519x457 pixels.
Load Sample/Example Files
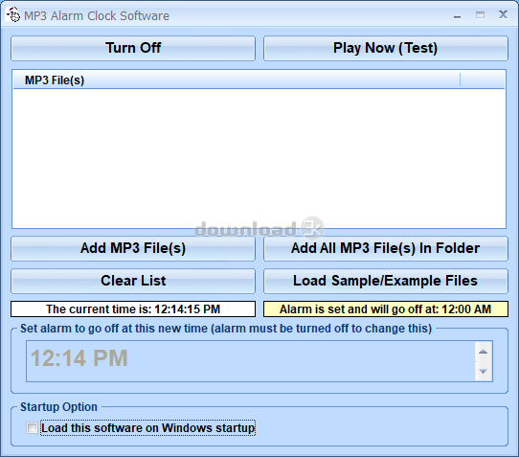click(386, 281)
